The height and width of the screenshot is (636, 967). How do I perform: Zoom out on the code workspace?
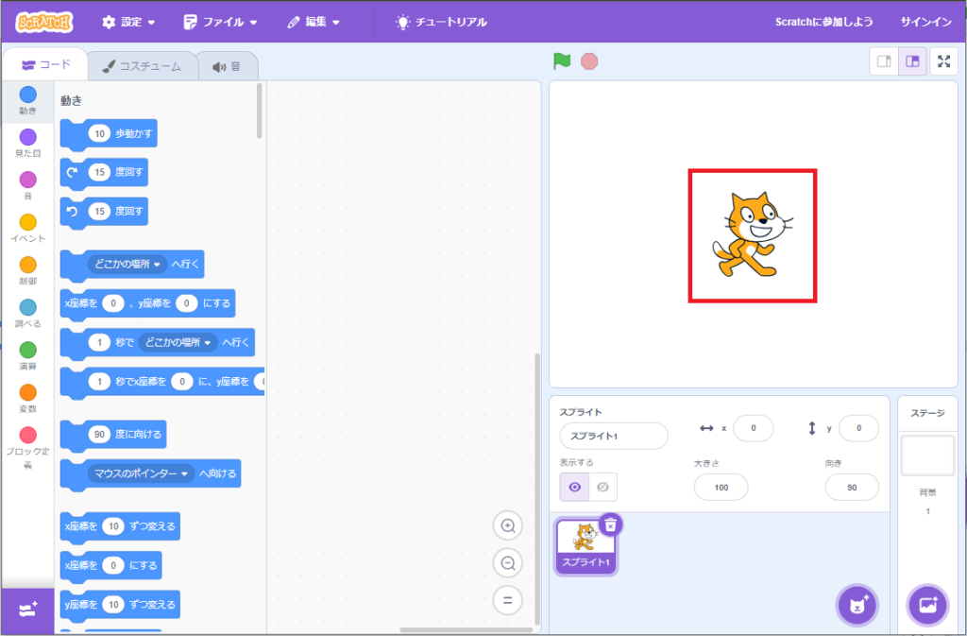(507, 563)
